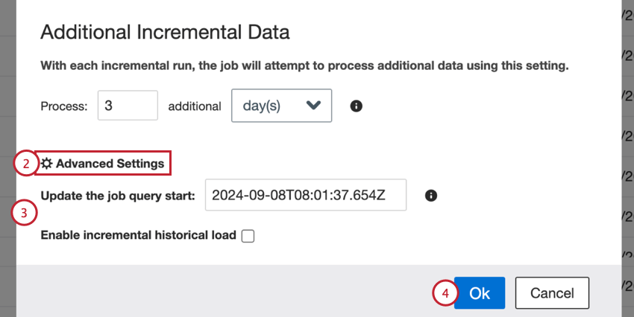Focus the Process number input field
Screen dimensions: 634x317
coord(127,106)
